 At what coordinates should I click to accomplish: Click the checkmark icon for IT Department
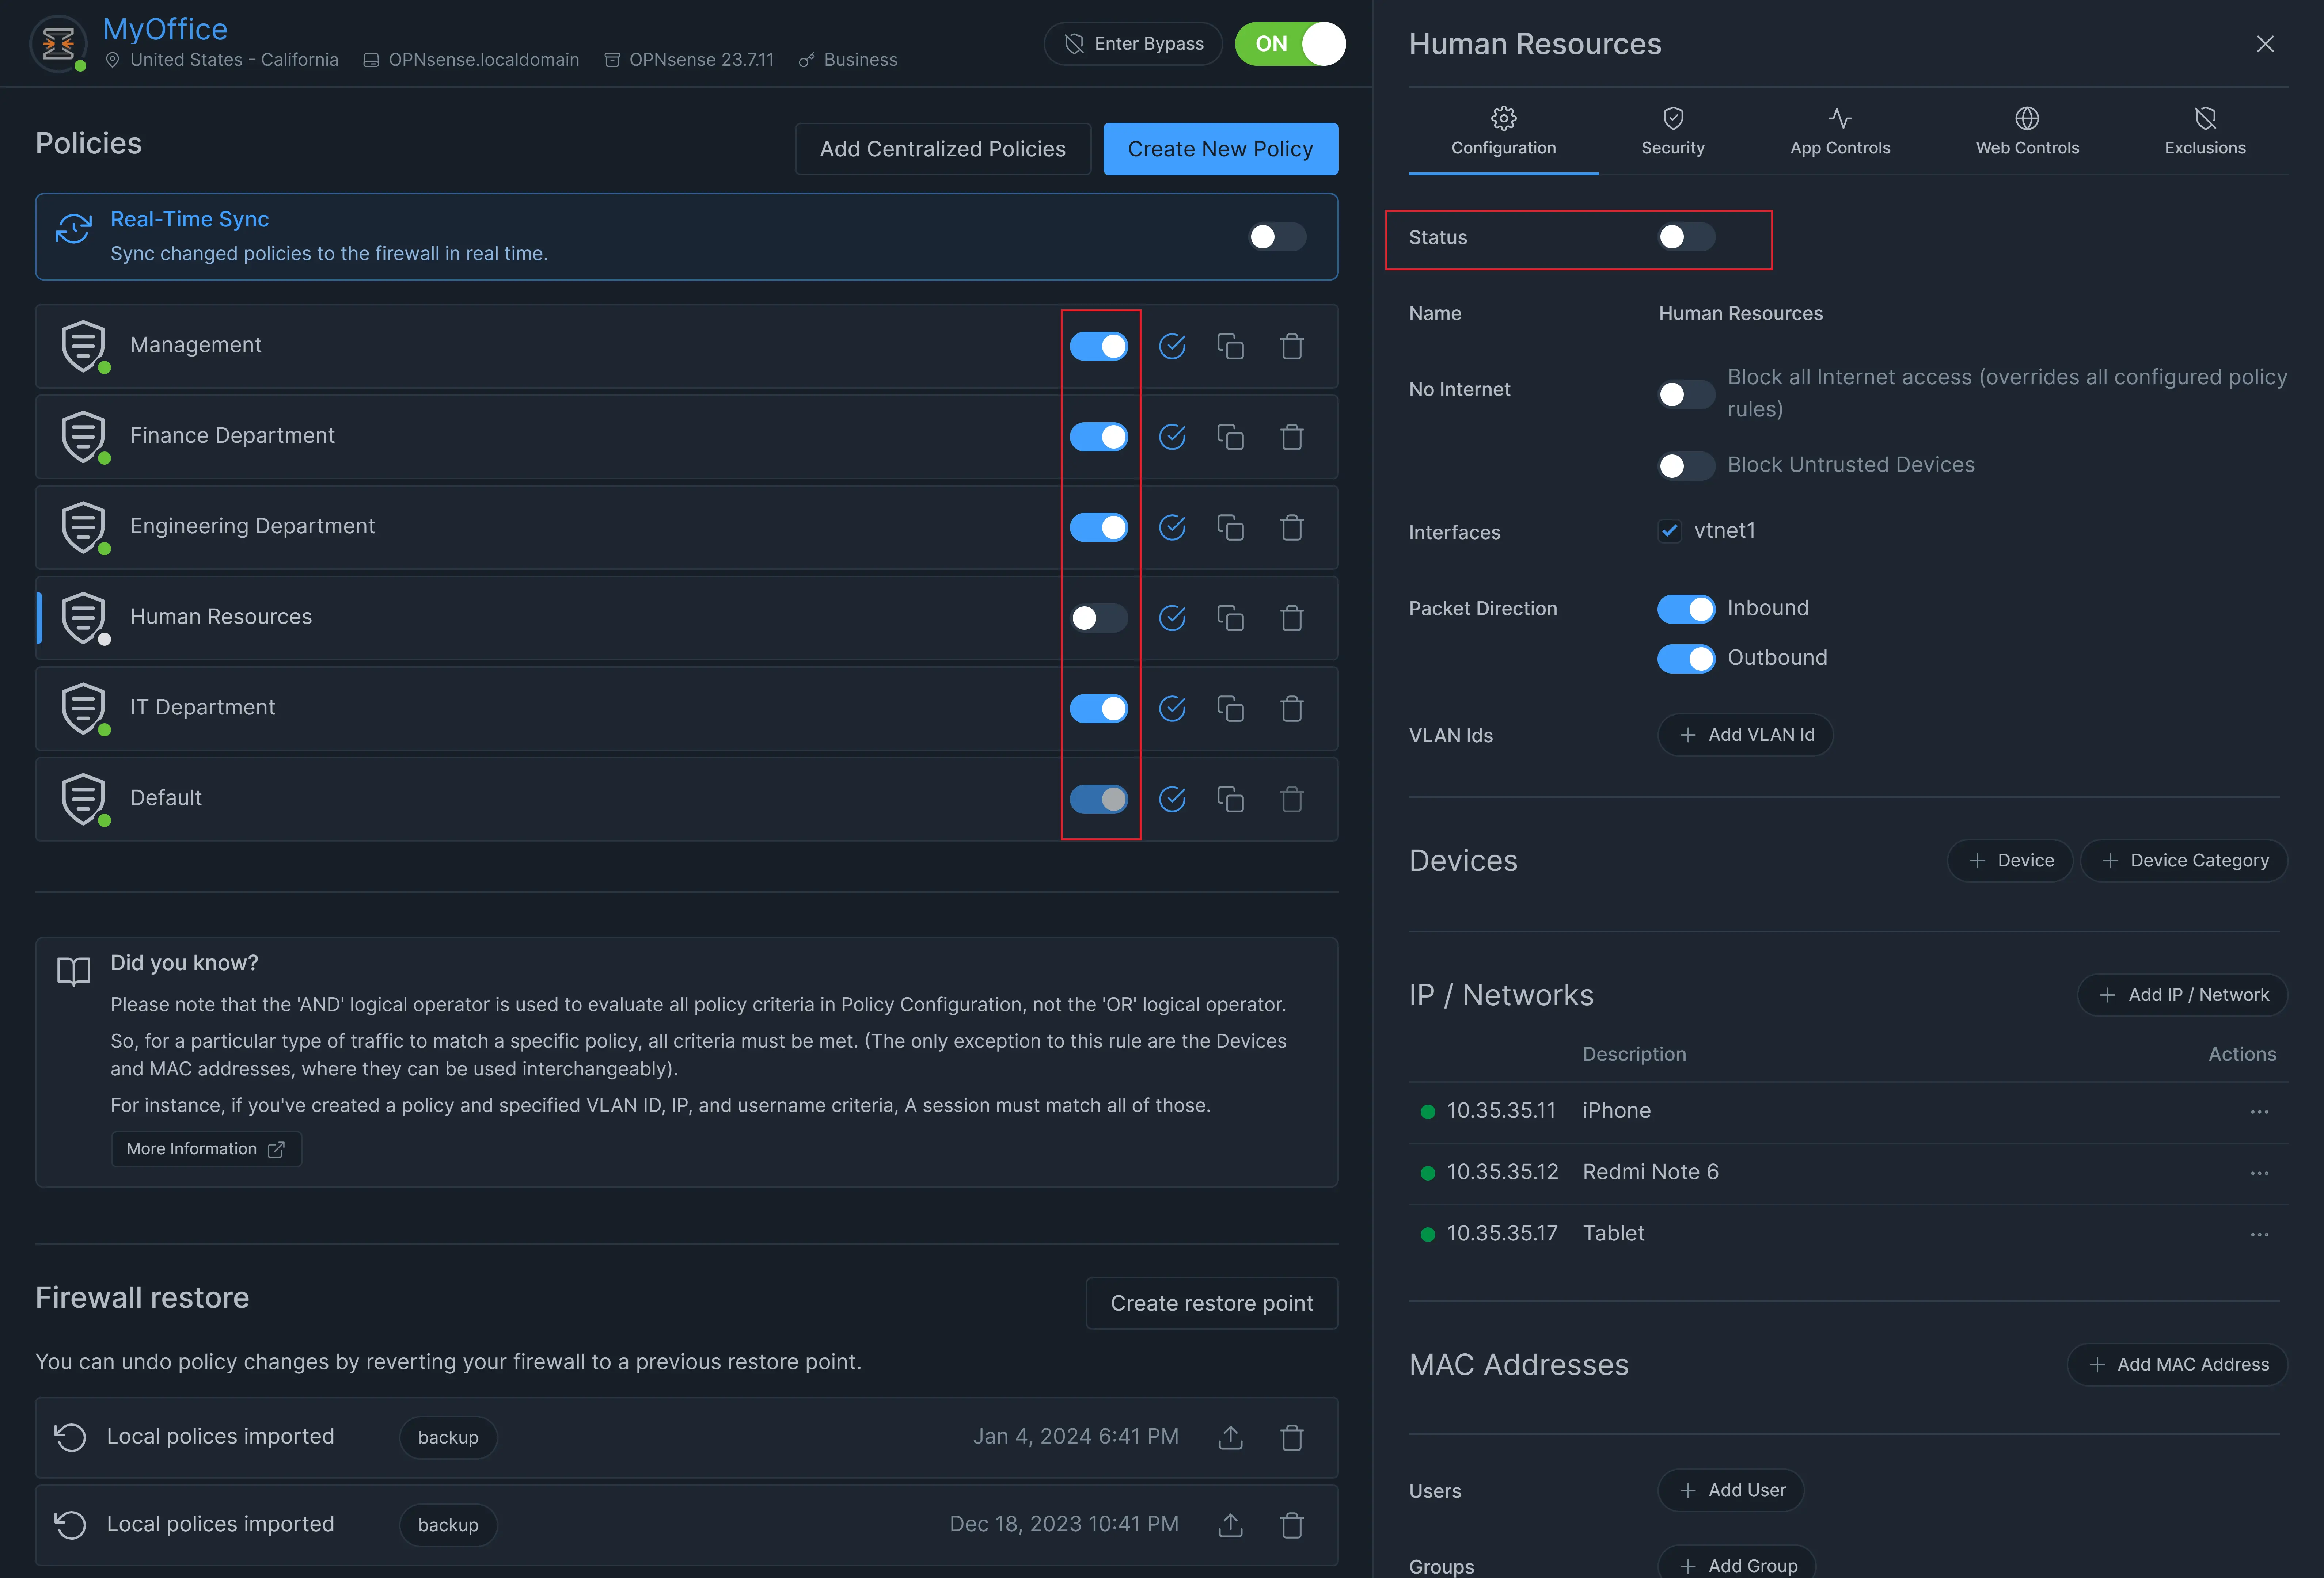[x=1172, y=709]
